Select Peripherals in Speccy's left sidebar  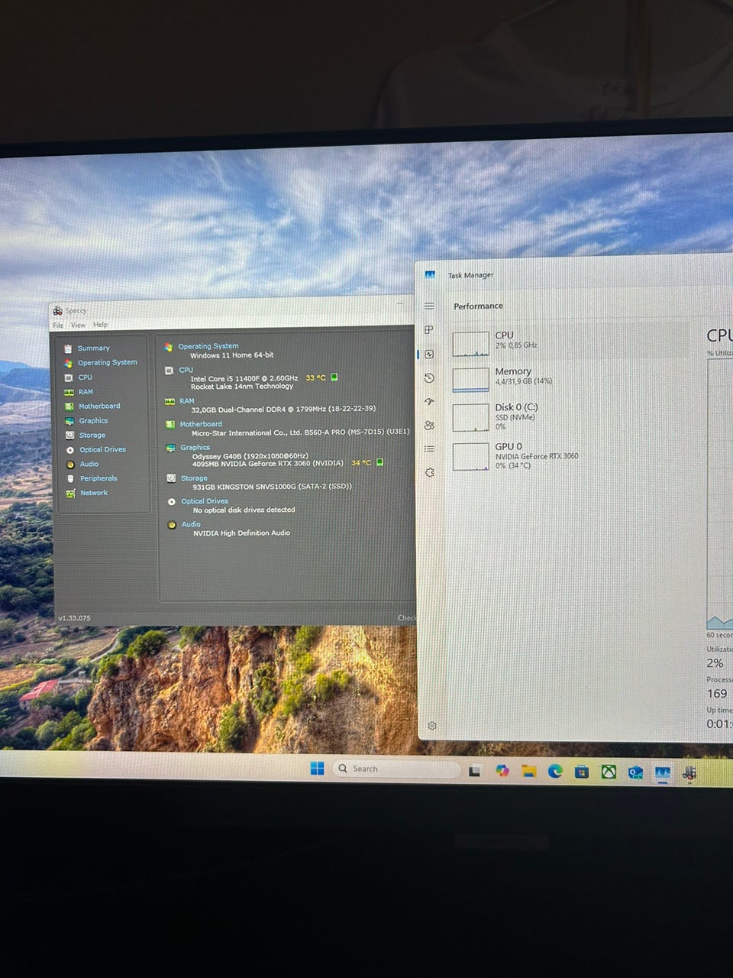pyautogui.click(x=98, y=479)
